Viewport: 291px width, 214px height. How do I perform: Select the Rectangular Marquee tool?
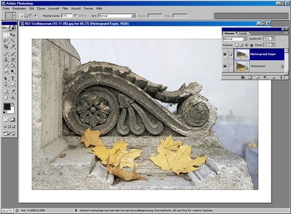(x=6, y=35)
